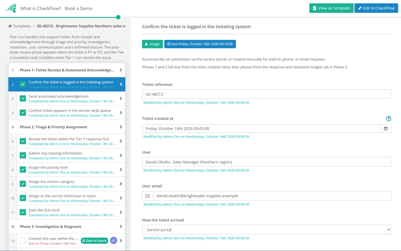Image resolution: width=401 pixels, height=251 pixels.
Task: Toggle checkbox for Confirm the ticket is logged
Action: 23,84
